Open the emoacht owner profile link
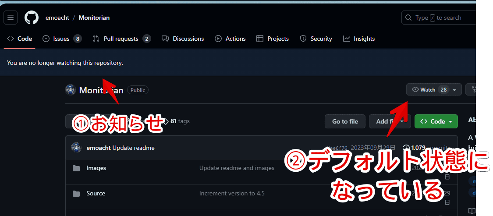Image resolution: width=493 pixels, height=216 pixels. pos(57,18)
